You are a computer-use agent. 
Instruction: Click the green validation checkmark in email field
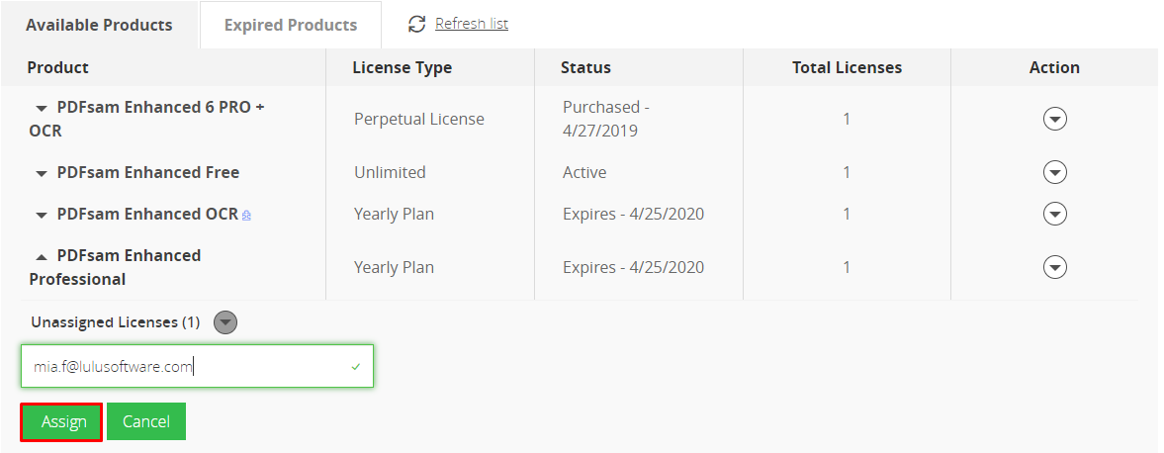click(x=356, y=366)
